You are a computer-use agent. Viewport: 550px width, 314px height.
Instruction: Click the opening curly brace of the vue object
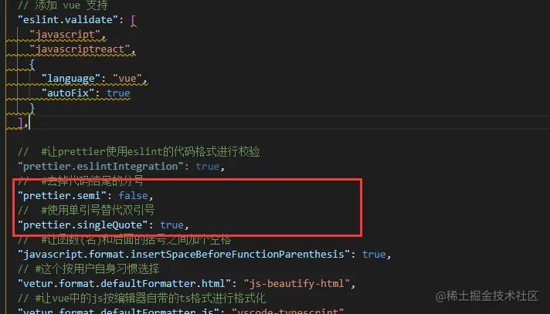pos(32,64)
